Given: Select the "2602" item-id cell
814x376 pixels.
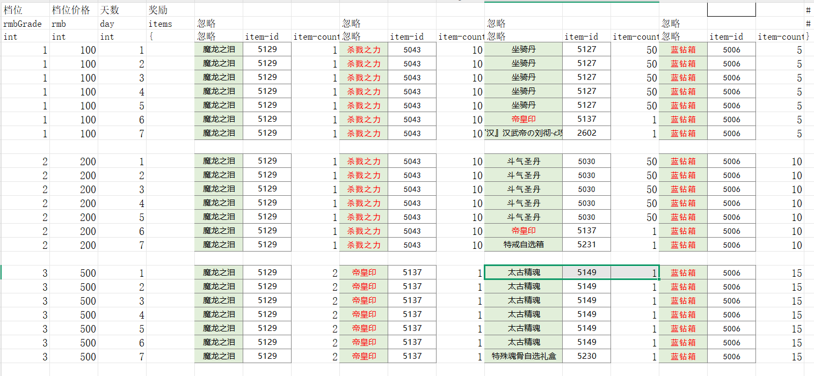Looking at the screenshot, I should [x=586, y=133].
